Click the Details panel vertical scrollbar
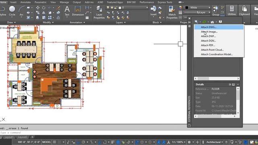 click(238, 101)
